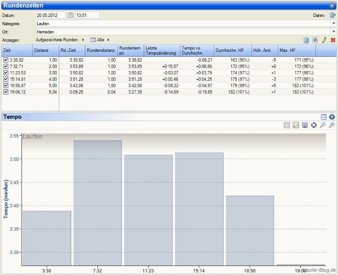This screenshot has height=275, width=338.
Task: Sort by the Rd.-Zeit column header
Action: [x=72, y=50]
